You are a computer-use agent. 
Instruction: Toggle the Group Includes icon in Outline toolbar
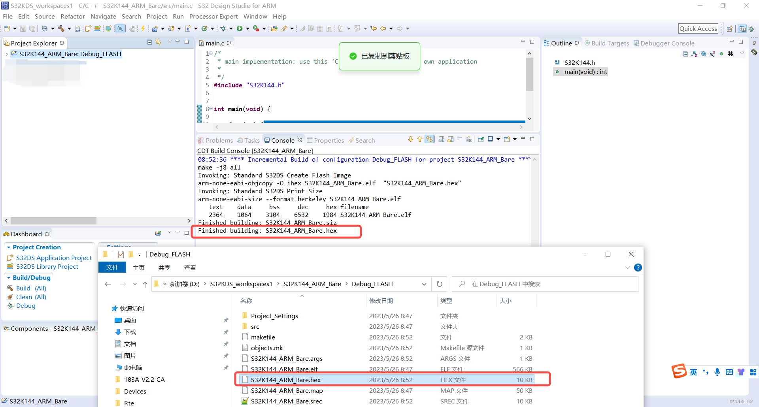click(731, 54)
